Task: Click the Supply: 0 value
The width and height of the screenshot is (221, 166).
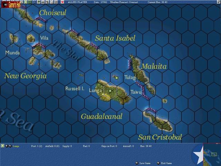Action: 67,146
